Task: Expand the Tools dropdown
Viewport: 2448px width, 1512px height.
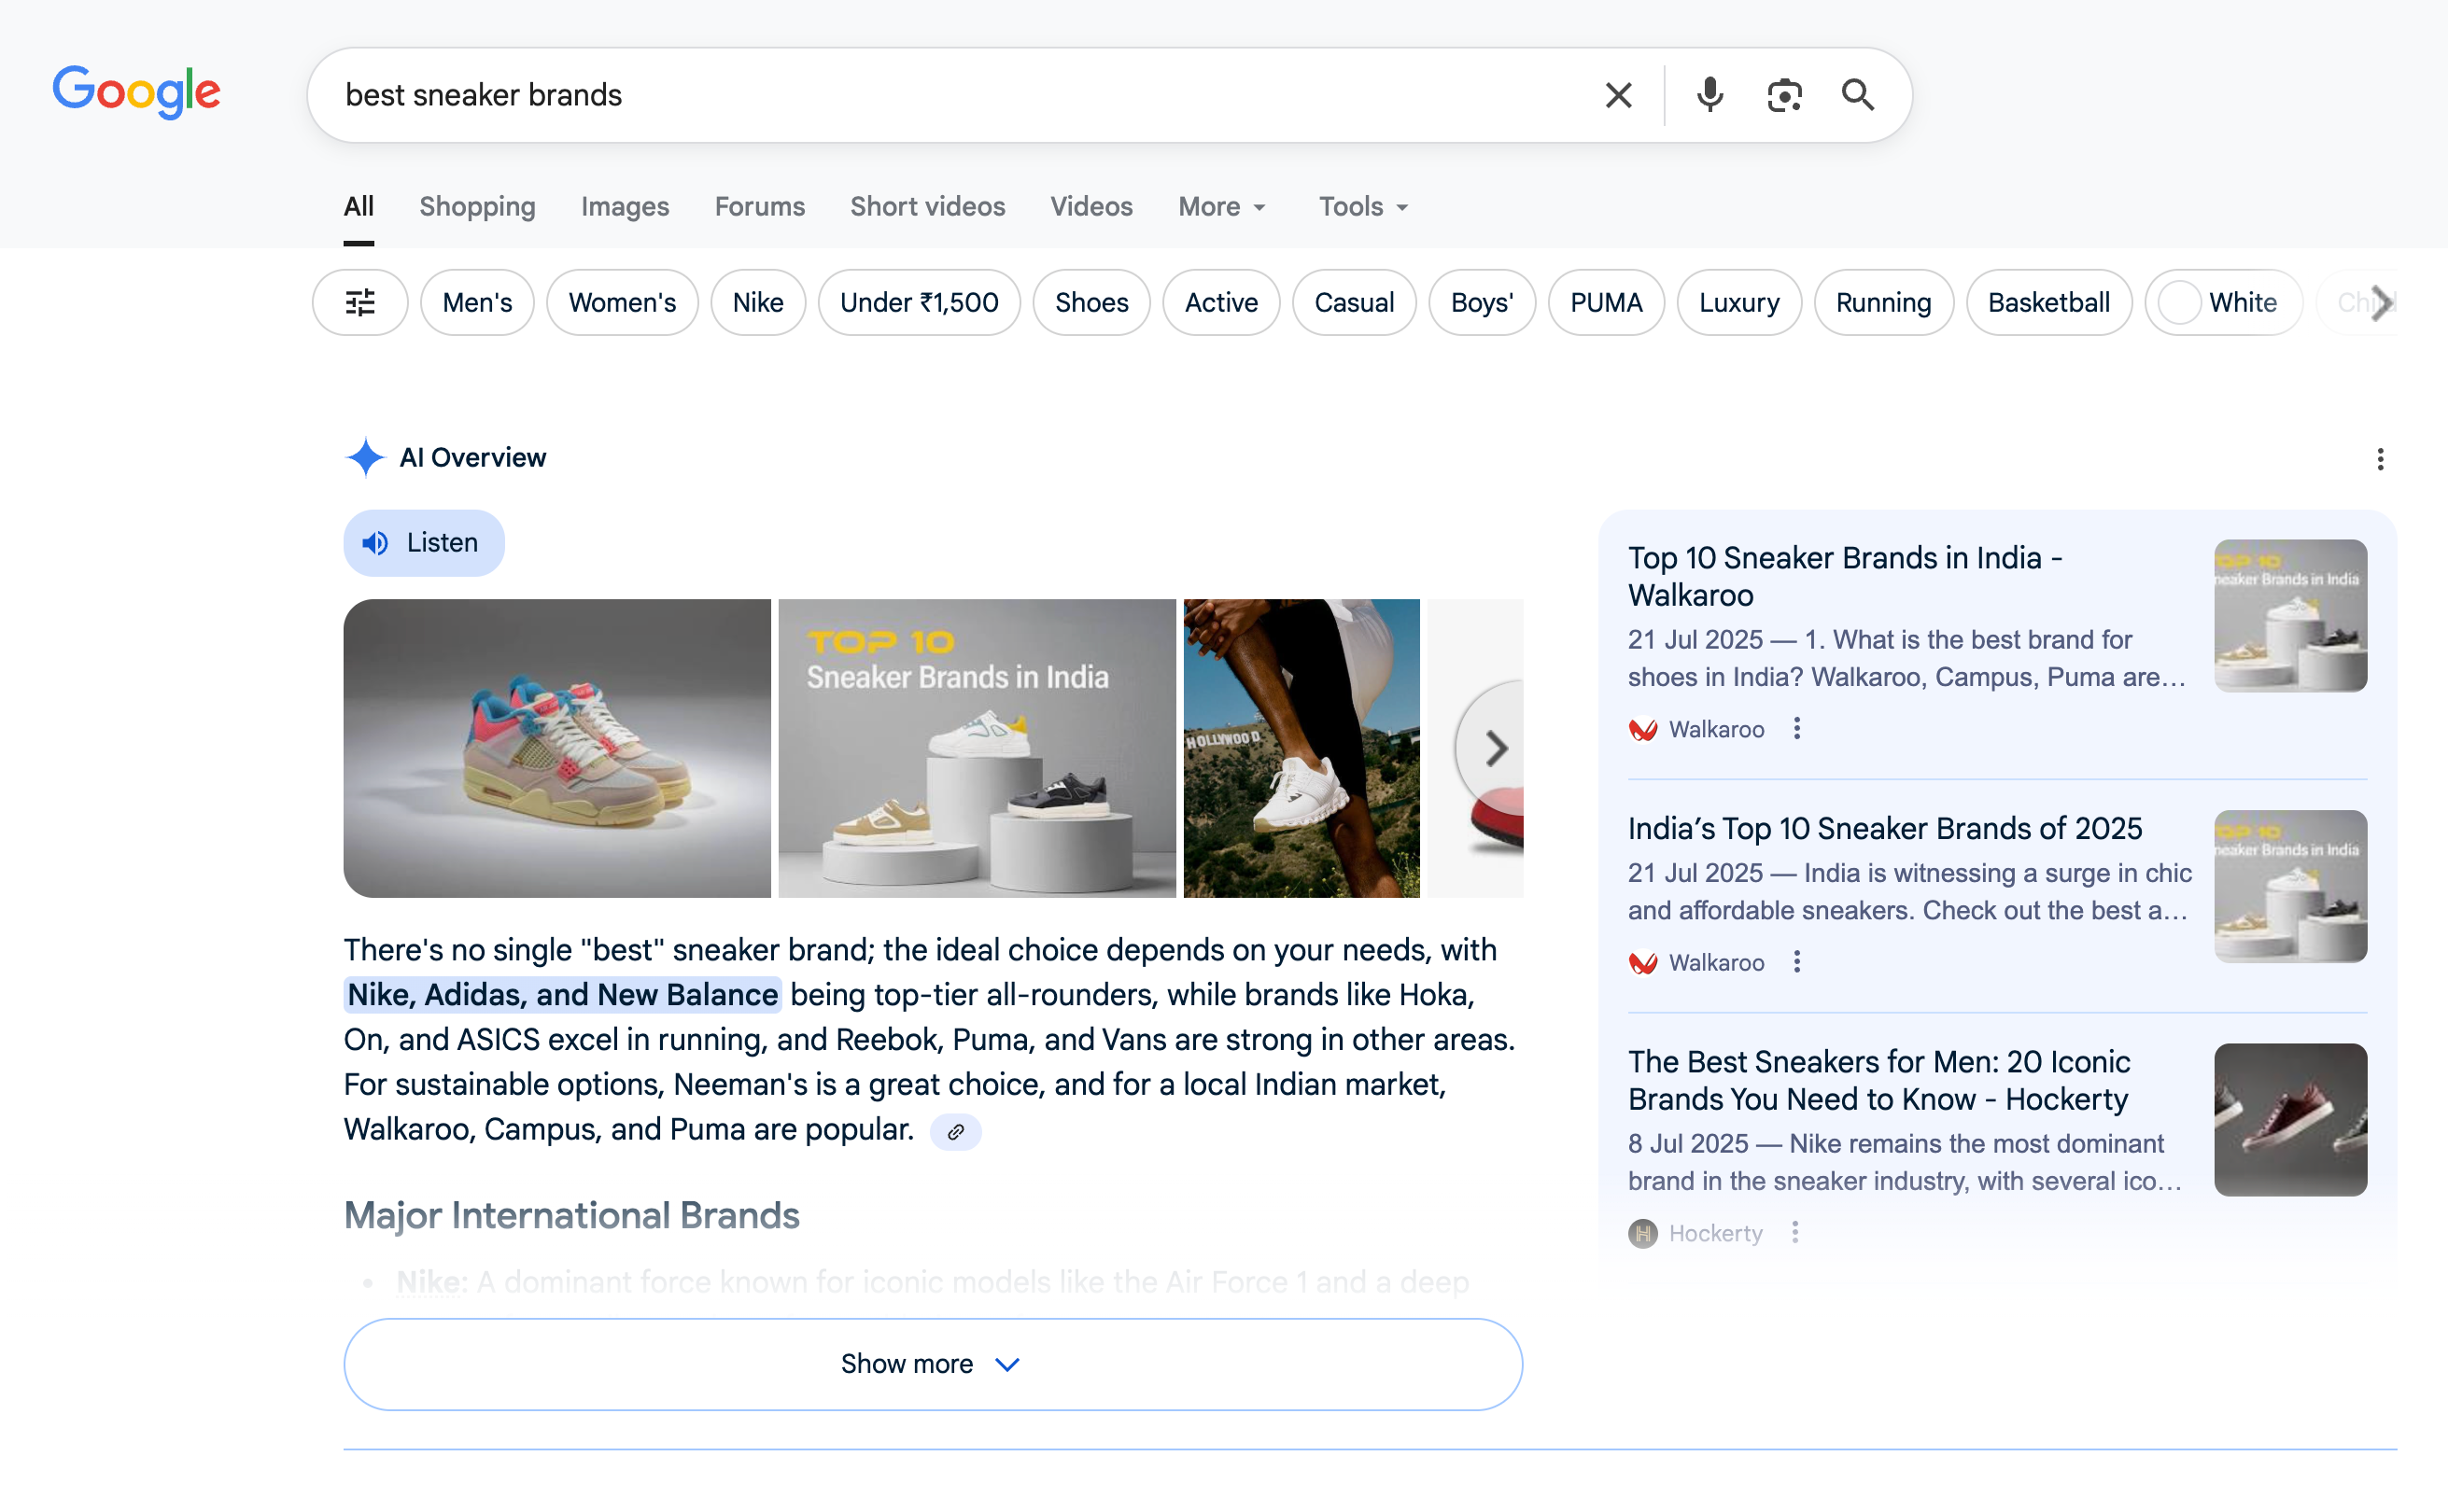Action: [x=1363, y=206]
